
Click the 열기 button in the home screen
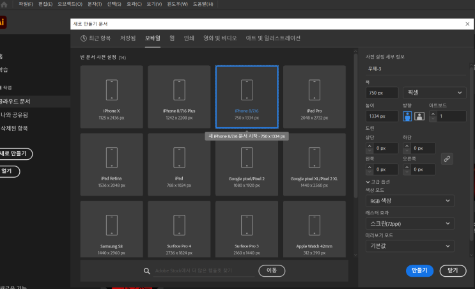click(9, 171)
